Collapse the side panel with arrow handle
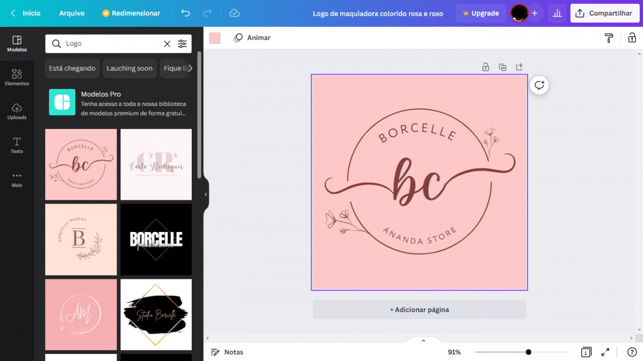The height and width of the screenshot is (361, 643). tap(206, 194)
